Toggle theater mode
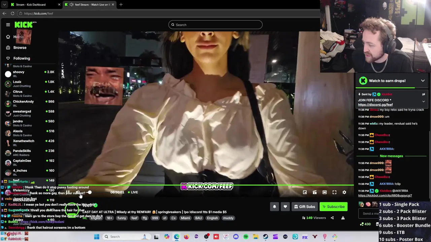The width and height of the screenshot is (431, 242). click(324, 192)
